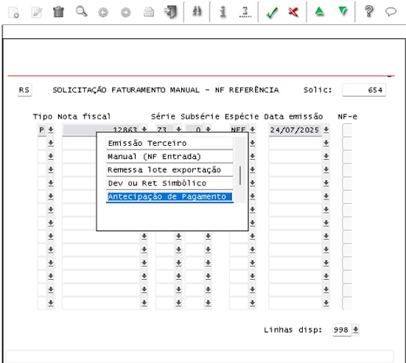
Task: Click the trash can delete icon
Action: [58, 12]
